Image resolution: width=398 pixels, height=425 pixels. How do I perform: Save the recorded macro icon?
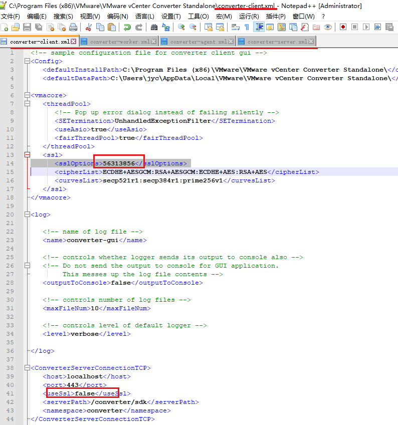pyautogui.click(x=389, y=27)
